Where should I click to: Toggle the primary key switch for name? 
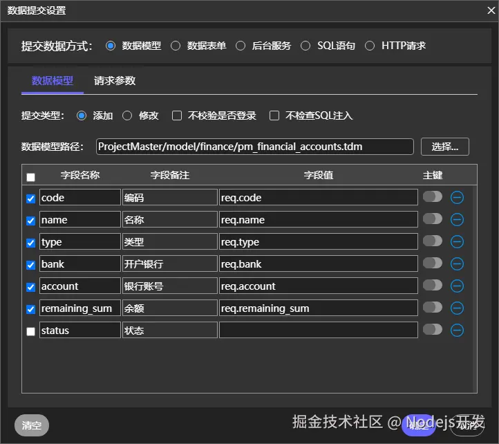[x=433, y=219]
